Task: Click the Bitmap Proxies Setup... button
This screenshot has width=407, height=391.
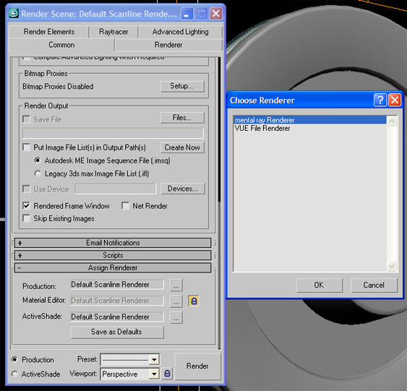Action: (182, 86)
